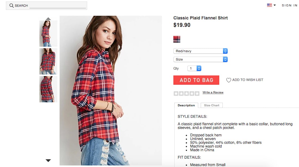Select the red plaid color swatch
299x167 pixels.
coord(177,39)
